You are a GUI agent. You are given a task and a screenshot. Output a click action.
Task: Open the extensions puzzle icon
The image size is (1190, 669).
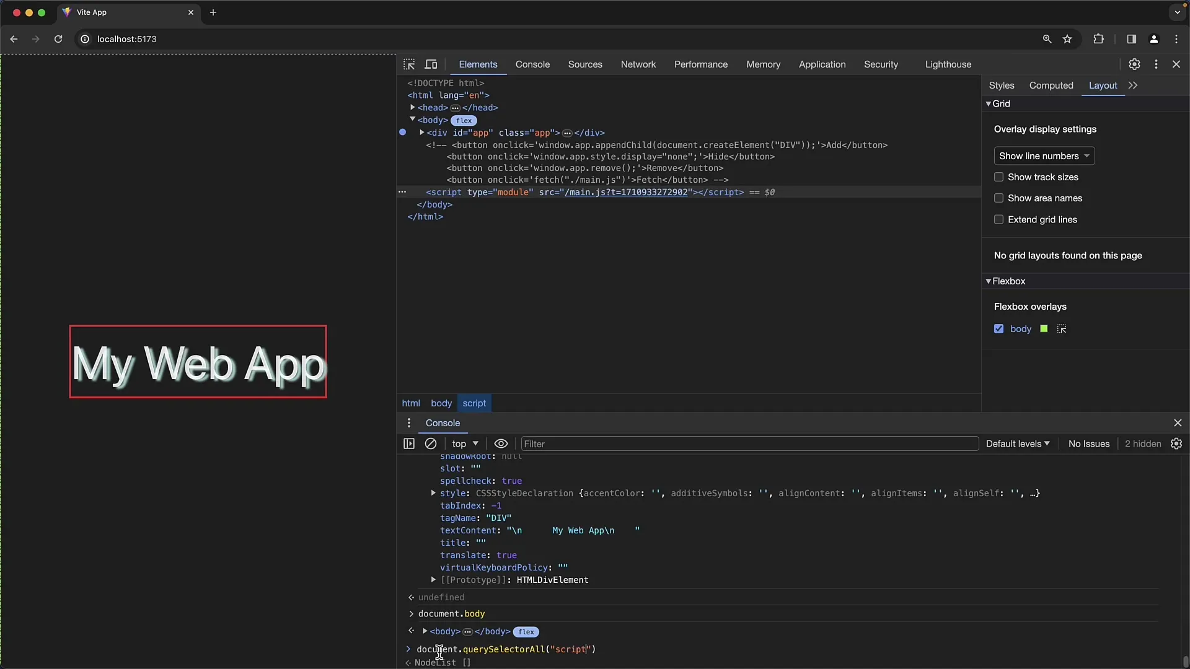(1098, 39)
